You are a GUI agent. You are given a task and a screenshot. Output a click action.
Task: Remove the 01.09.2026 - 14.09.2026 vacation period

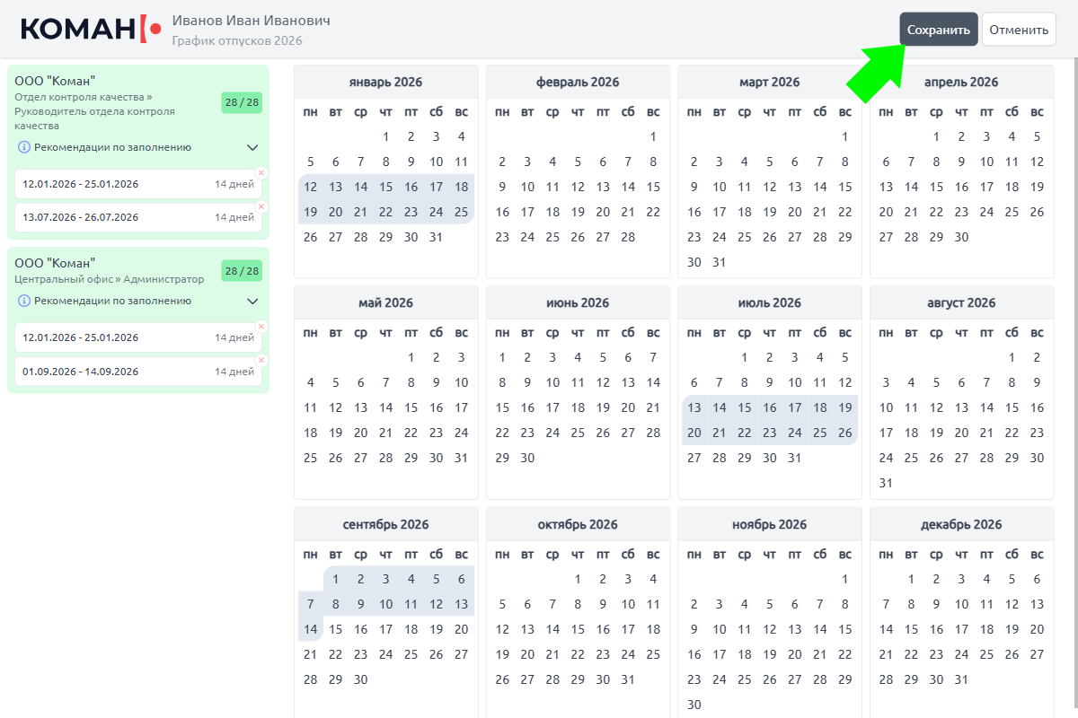pyautogui.click(x=261, y=361)
